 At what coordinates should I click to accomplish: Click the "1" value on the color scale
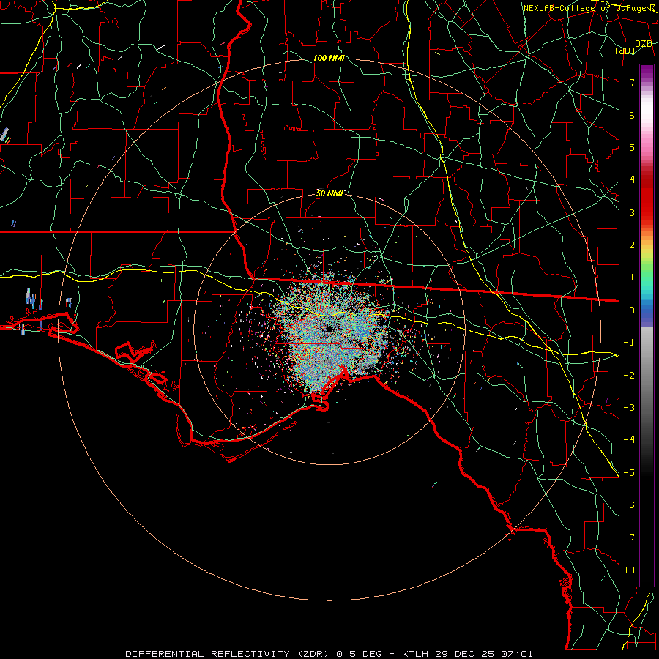click(632, 278)
